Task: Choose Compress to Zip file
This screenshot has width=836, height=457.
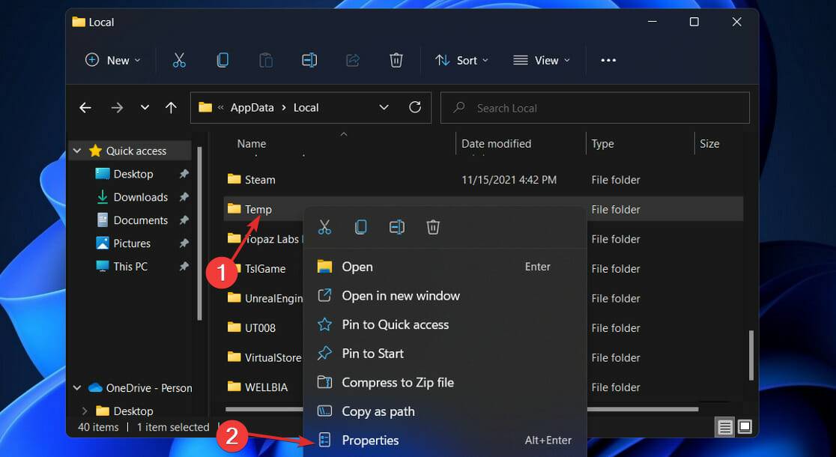Action: (x=398, y=382)
